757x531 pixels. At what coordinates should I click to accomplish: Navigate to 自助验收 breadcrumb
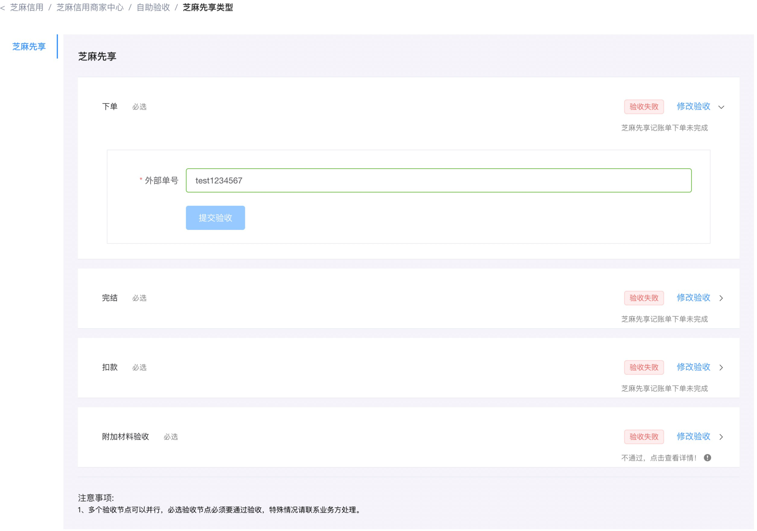[x=153, y=8]
